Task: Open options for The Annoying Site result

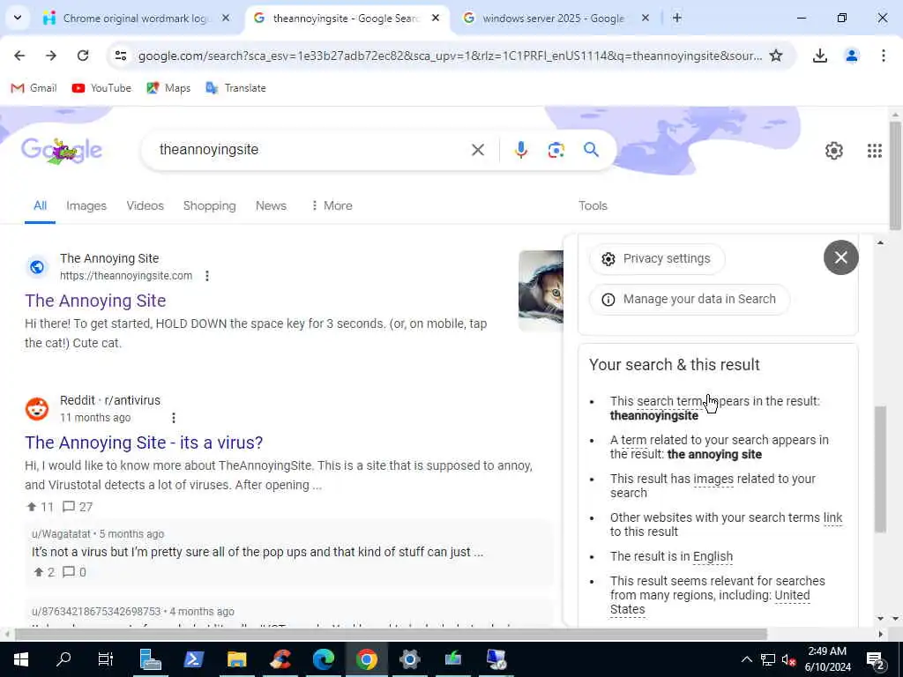Action: (206, 276)
